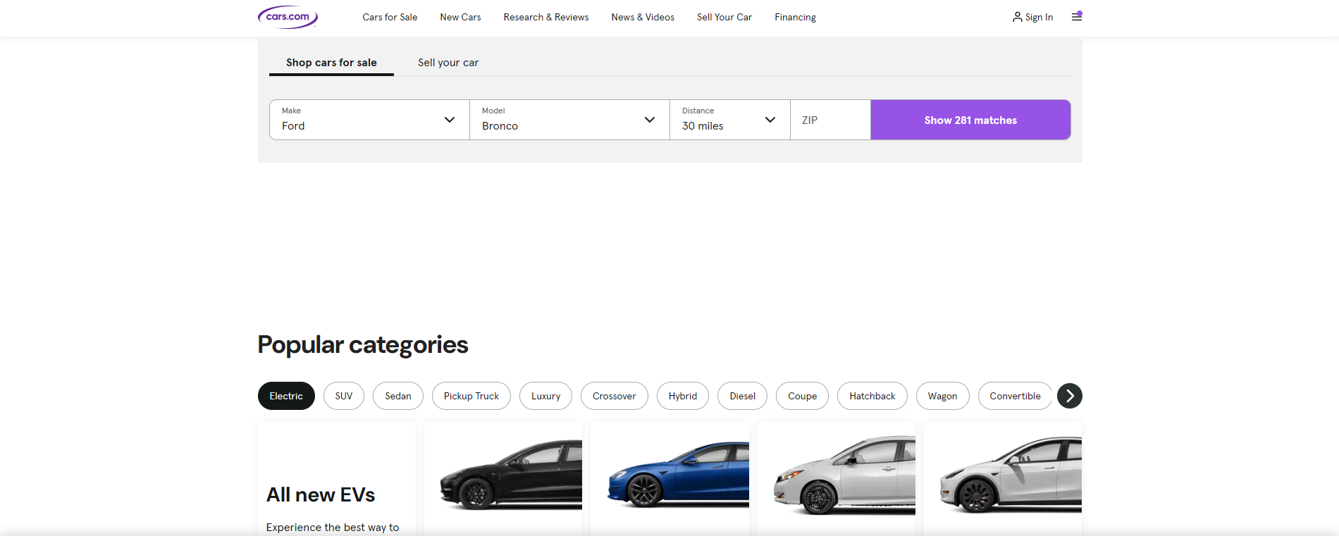1339x536 pixels.
Task: Select the SUV category pill
Action: click(344, 396)
